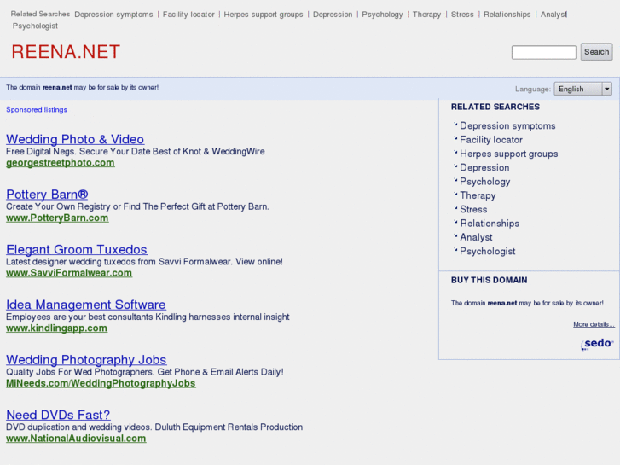620x465 pixels.
Task: Choose Psychology in top related bar
Action: pos(382,15)
